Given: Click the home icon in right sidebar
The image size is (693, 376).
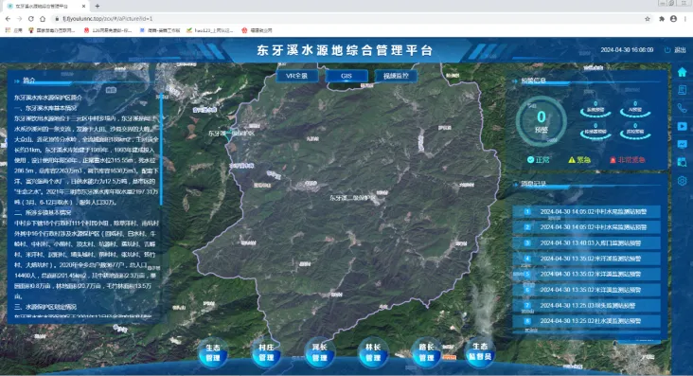Looking at the screenshot, I should pyautogui.click(x=682, y=72).
